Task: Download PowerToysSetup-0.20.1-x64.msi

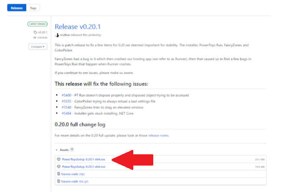Action: point(83,167)
